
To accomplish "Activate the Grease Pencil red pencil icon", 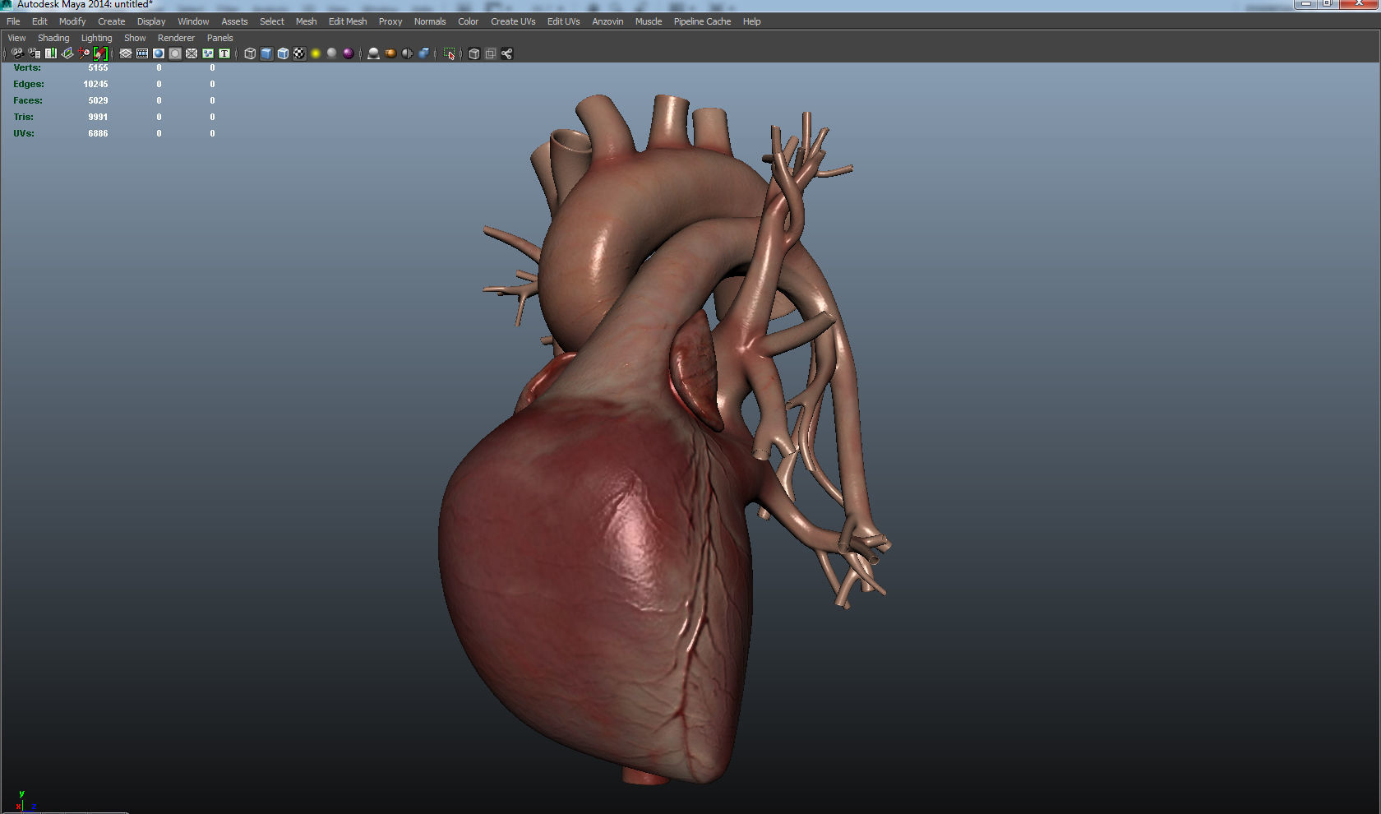I will coord(100,53).
